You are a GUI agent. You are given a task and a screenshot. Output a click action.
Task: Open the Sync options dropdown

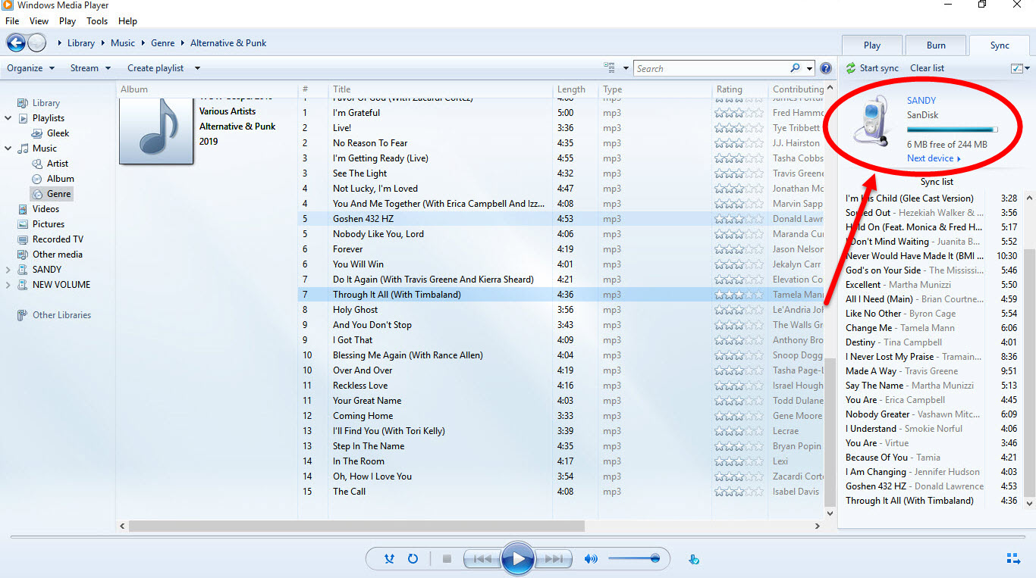(1021, 68)
